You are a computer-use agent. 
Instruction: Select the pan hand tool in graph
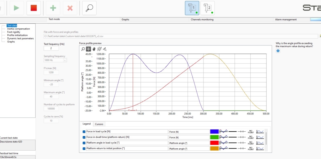click(x=94, y=49)
